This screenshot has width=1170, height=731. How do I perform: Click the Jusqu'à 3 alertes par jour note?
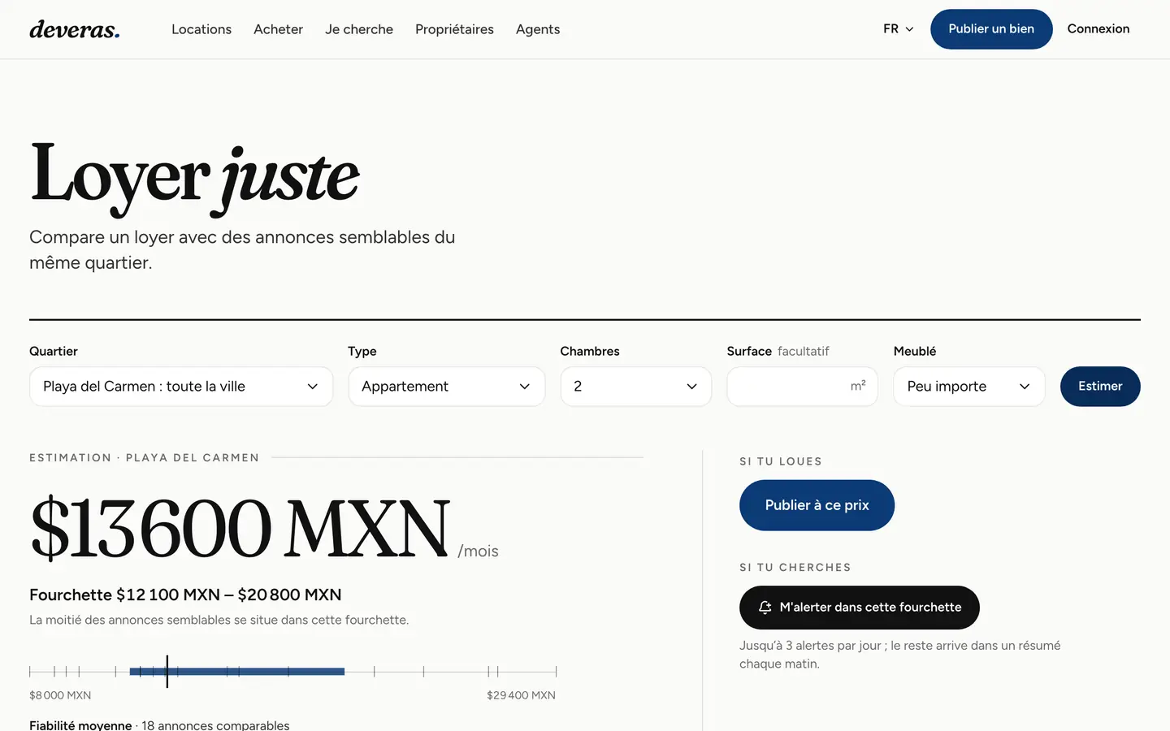click(x=899, y=655)
